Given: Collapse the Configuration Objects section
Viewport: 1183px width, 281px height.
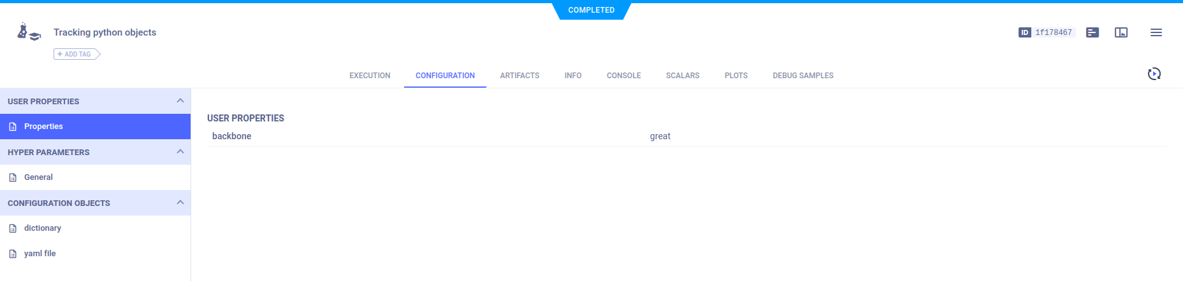Looking at the screenshot, I should (x=180, y=203).
